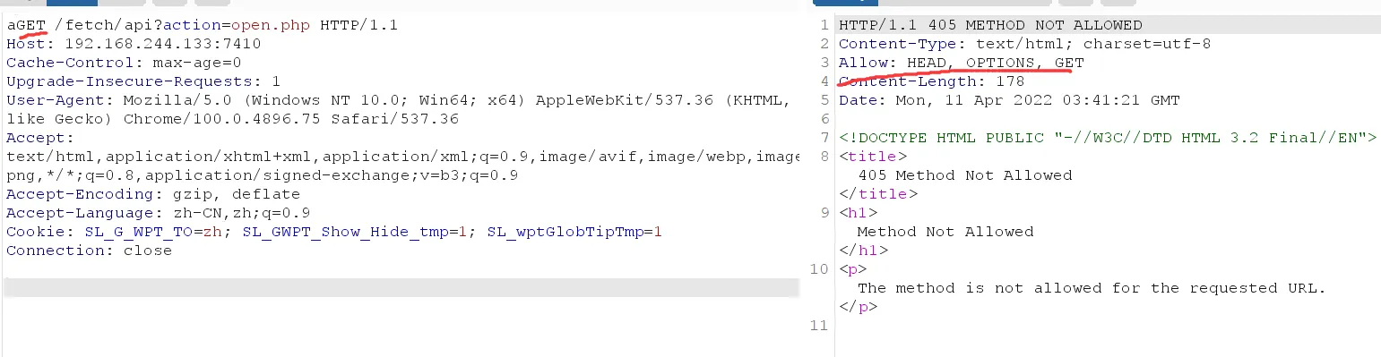The height and width of the screenshot is (357, 1381).
Task: Click the SL_G_WPT_TO cookie name
Action: tap(138, 232)
